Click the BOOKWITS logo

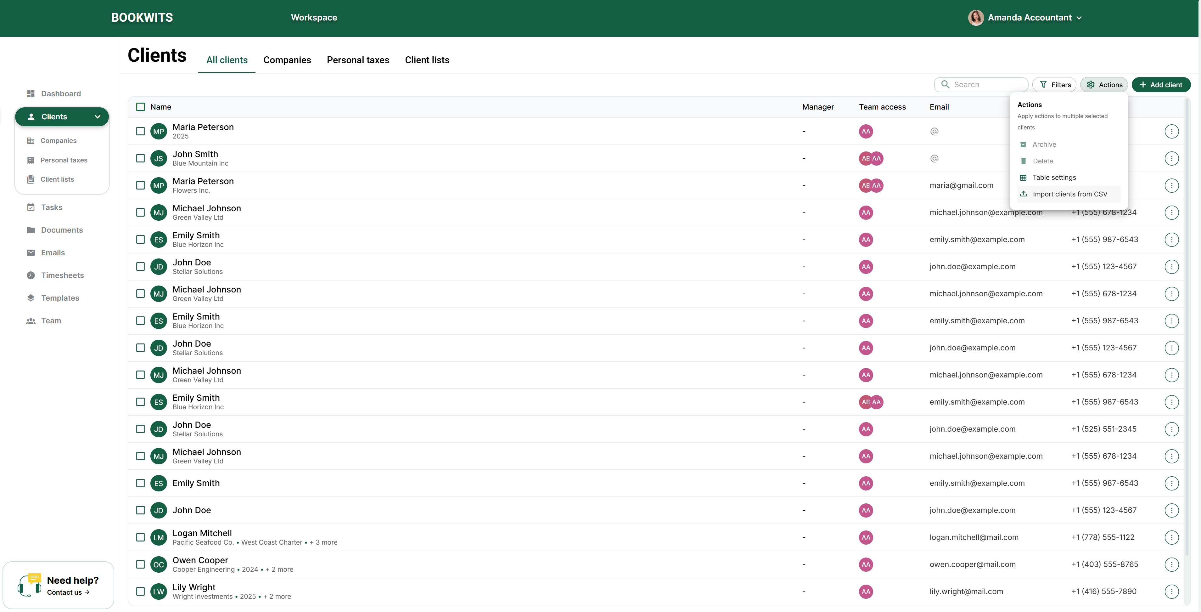pyautogui.click(x=142, y=18)
